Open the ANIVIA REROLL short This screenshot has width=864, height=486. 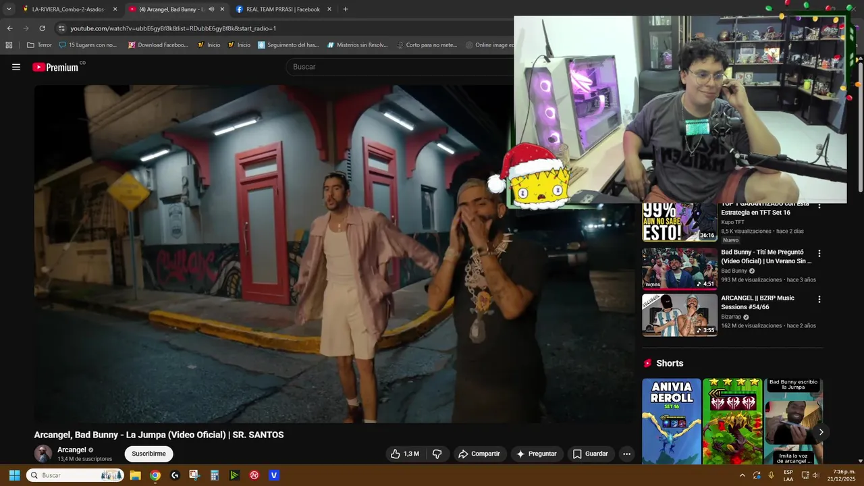(x=672, y=421)
